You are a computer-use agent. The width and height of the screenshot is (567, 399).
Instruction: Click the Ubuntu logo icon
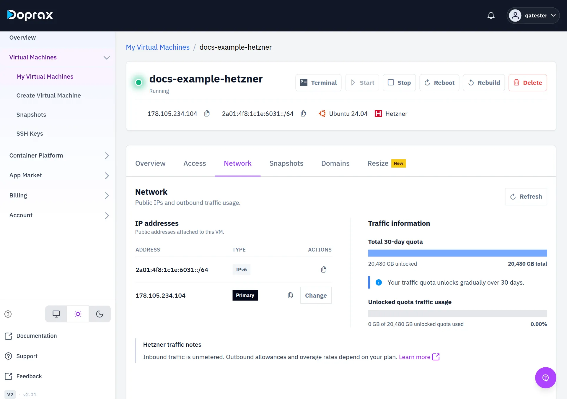click(322, 113)
